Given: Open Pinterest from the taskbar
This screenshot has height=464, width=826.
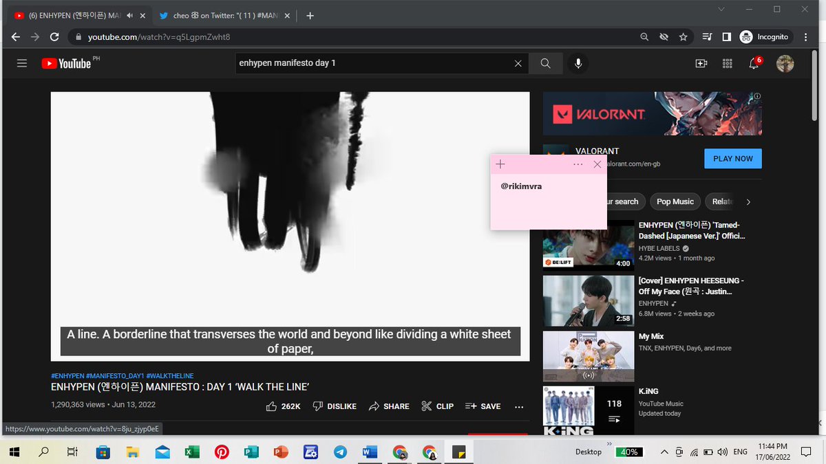Looking at the screenshot, I should 222,452.
